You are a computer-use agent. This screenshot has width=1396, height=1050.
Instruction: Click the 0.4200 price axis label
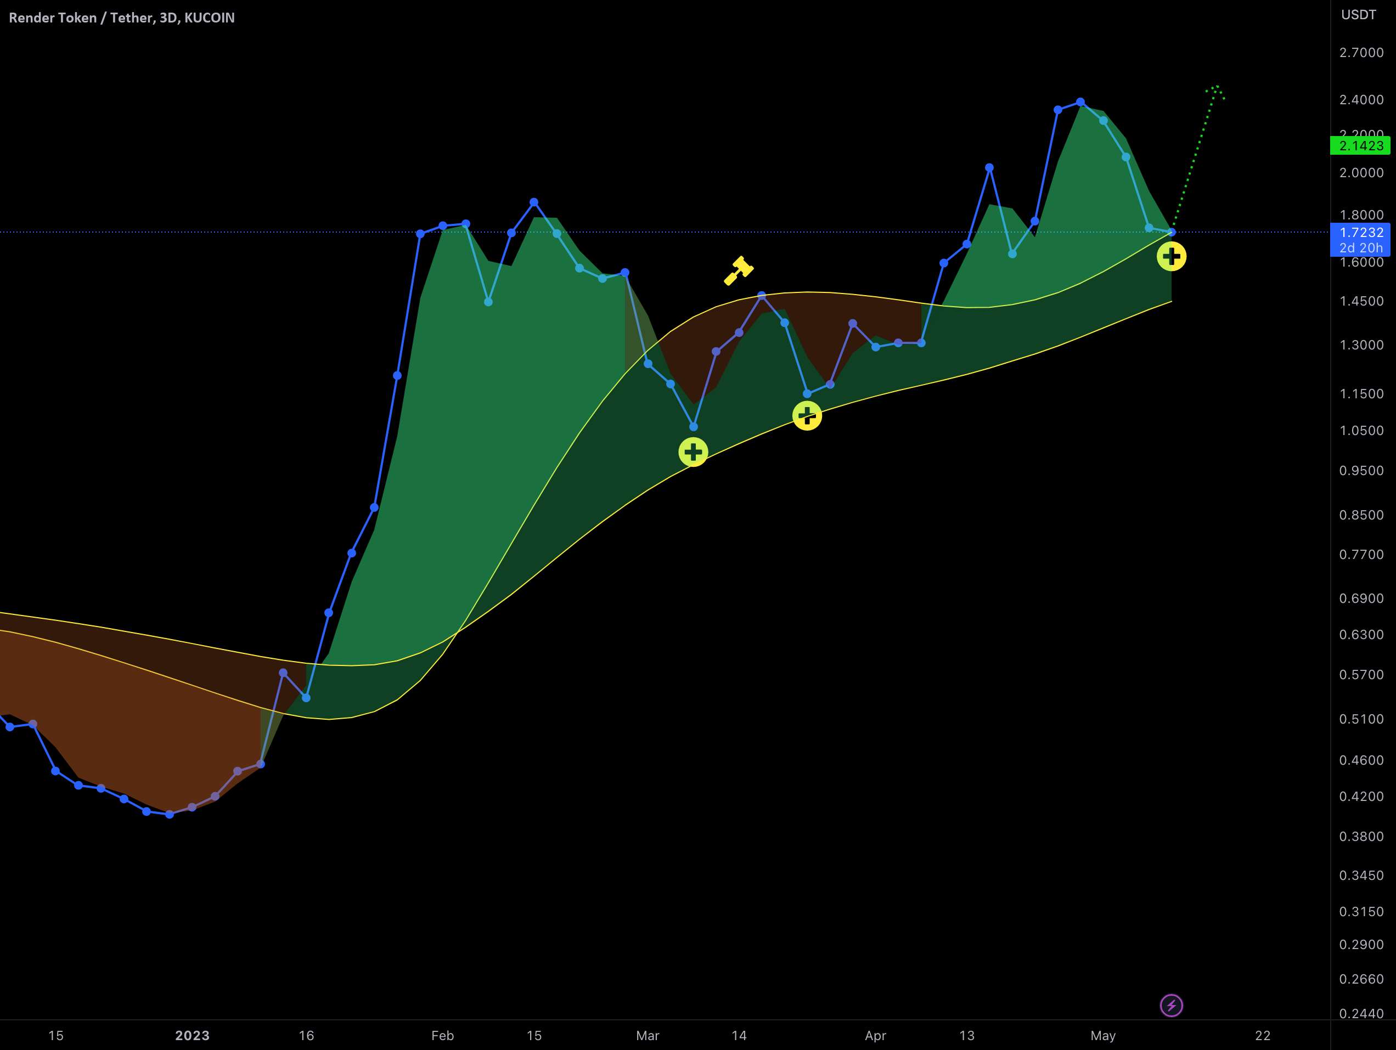[1361, 797]
